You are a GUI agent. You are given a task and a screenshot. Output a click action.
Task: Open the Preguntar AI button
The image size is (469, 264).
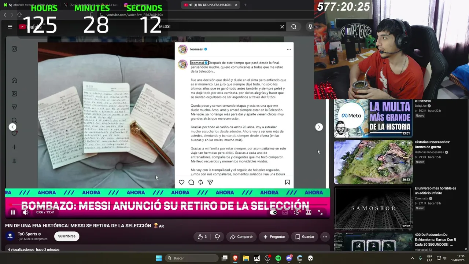coord(274,237)
